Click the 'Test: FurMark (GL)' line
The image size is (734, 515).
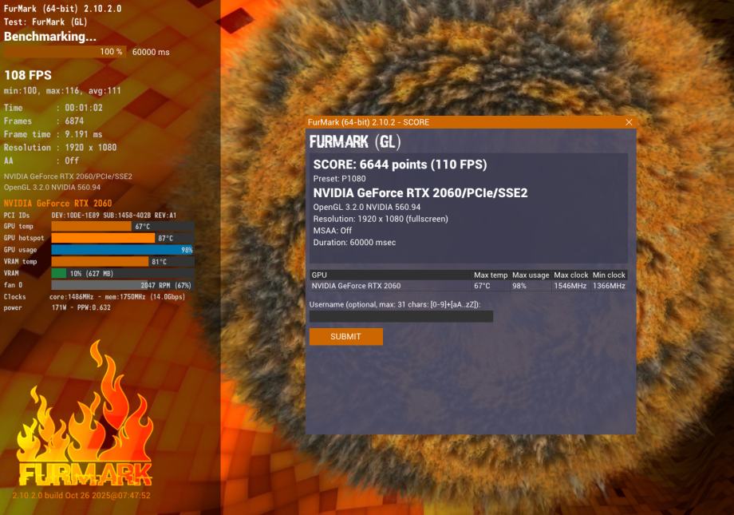click(45, 22)
